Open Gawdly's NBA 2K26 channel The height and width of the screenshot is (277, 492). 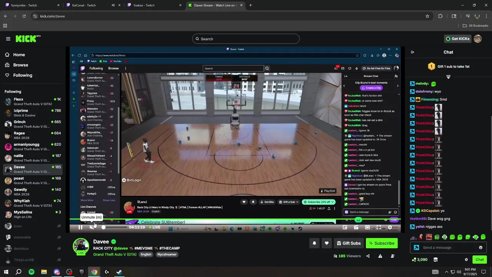[x=33, y=192]
